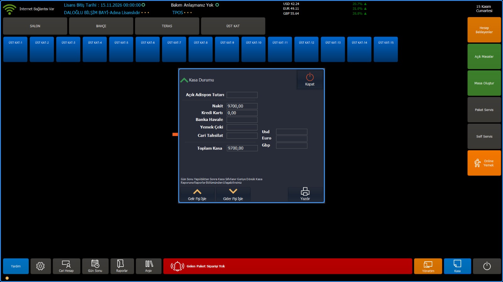
Task: Select the SALON area tab
Action: point(35,26)
